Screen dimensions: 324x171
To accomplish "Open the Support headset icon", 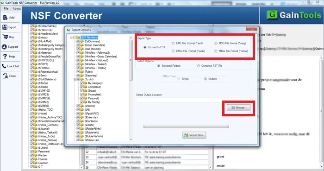I will [4, 47].
